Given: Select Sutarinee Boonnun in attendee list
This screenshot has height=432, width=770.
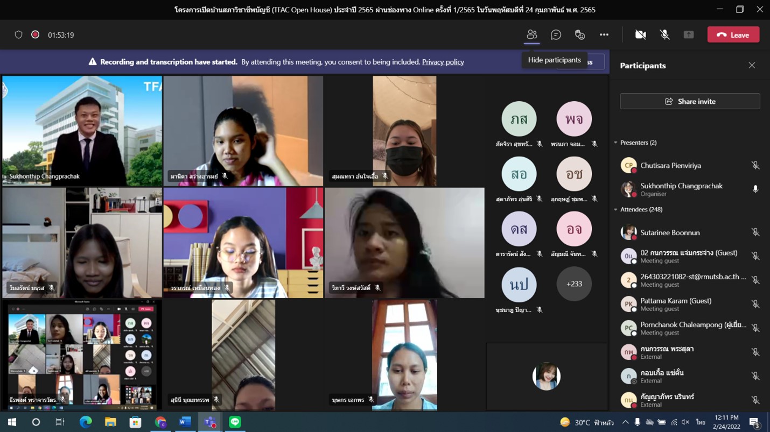Looking at the screenshot, I should click(x=690, y=232).
